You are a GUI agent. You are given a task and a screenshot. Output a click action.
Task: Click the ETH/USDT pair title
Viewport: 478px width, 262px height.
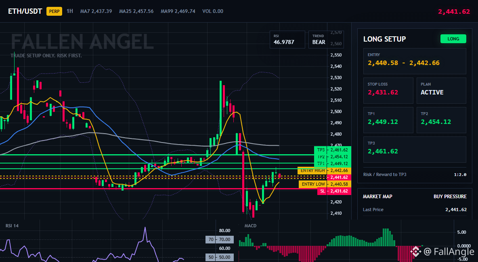pyautogui.click(x=25, y=11)
